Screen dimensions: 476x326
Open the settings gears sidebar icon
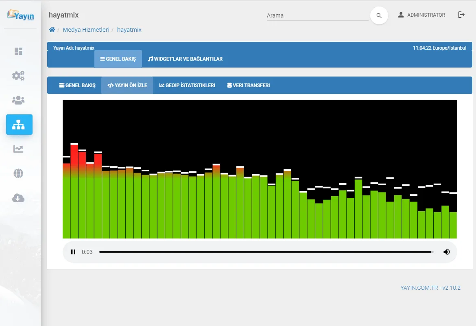(x=18, y=75)
